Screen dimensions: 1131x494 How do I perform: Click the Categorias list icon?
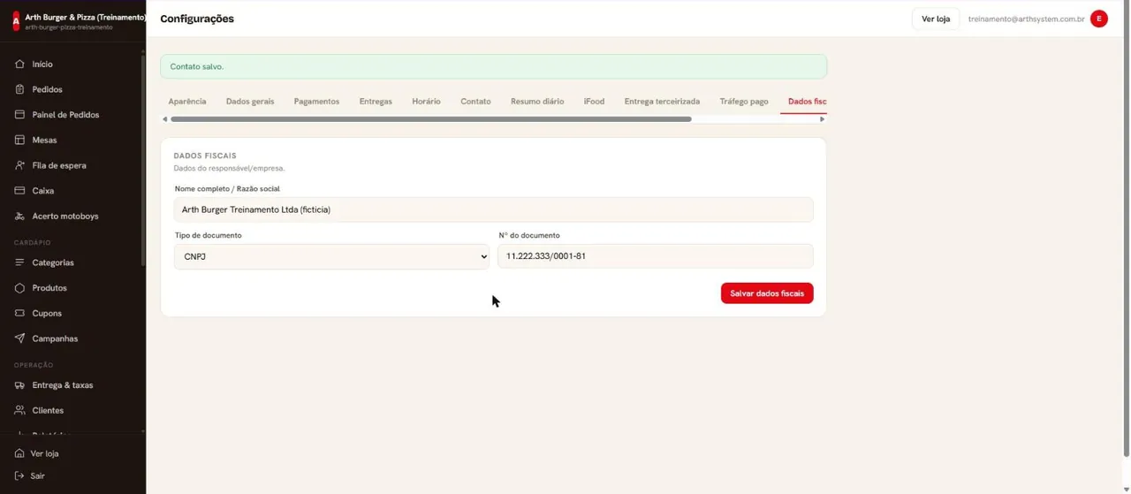point(19,262)
